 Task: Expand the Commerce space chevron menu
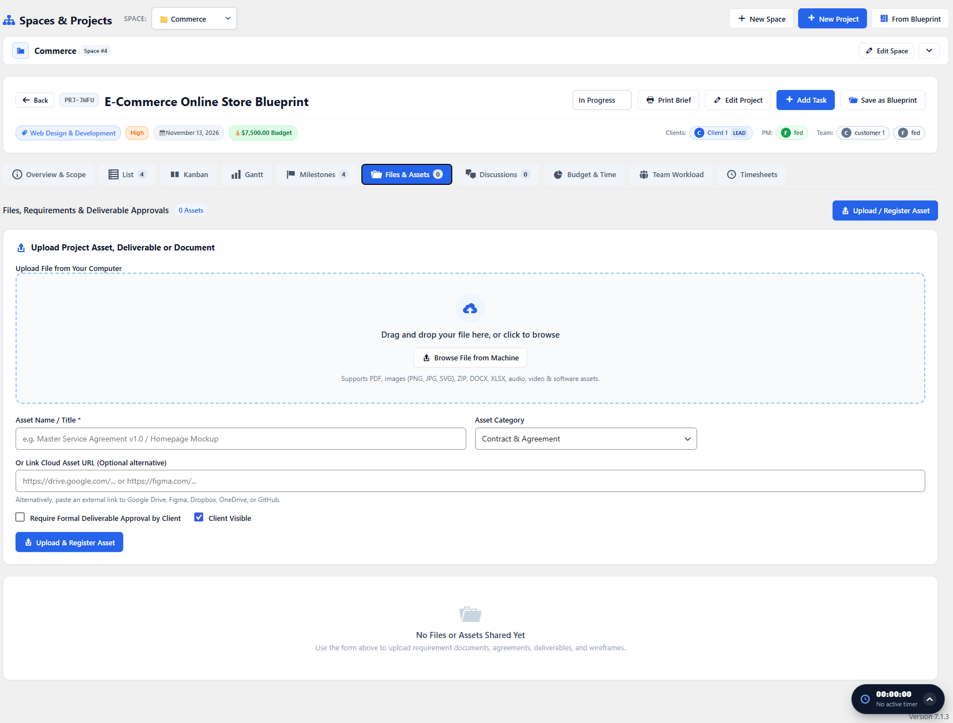click(x=929, y=51)
